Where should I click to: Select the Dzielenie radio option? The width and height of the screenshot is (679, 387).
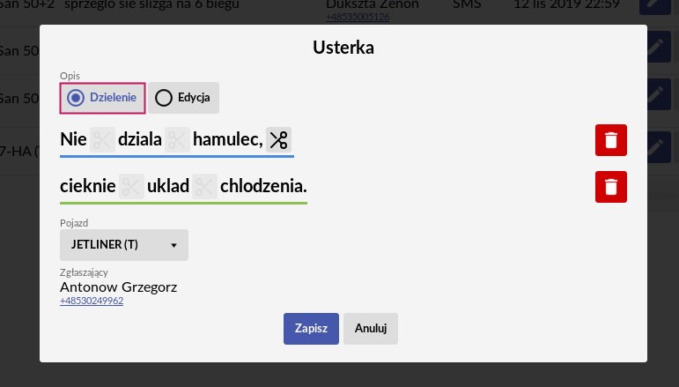[x=103, y=98]
